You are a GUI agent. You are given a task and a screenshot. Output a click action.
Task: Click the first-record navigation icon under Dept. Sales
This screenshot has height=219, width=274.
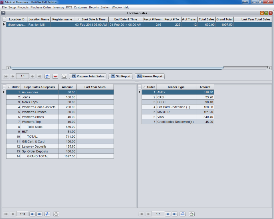[x=6, y=214]
